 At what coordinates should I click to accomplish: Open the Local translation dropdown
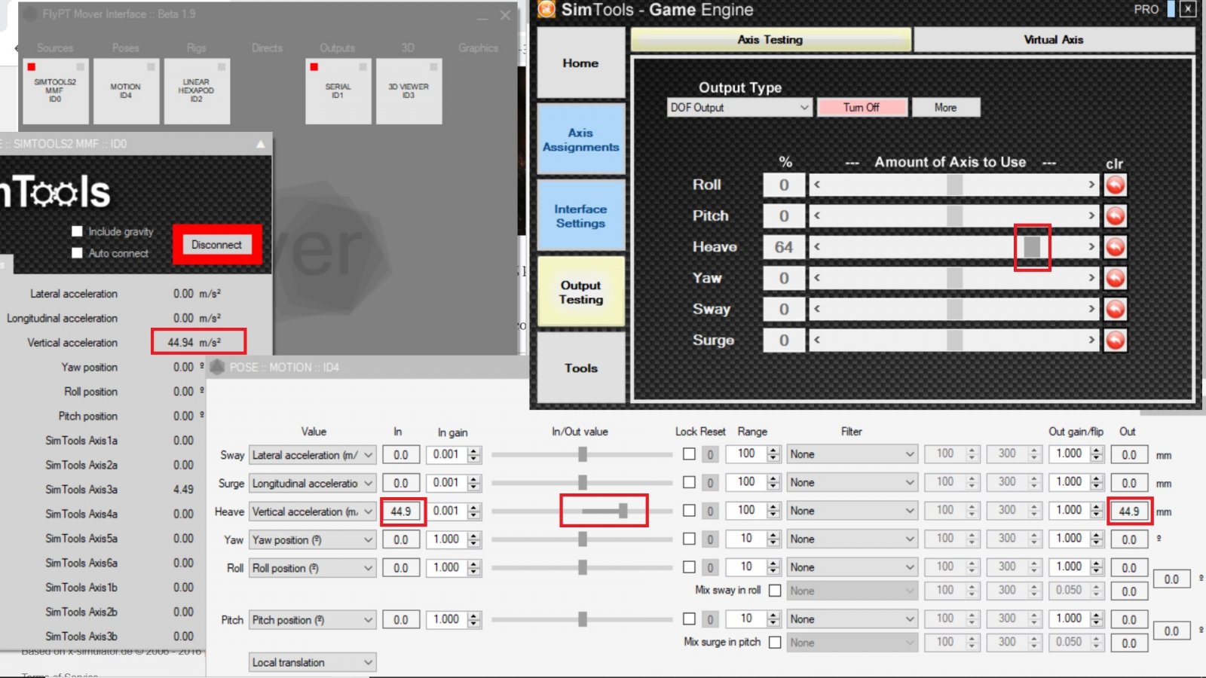[x=313, y=662]
